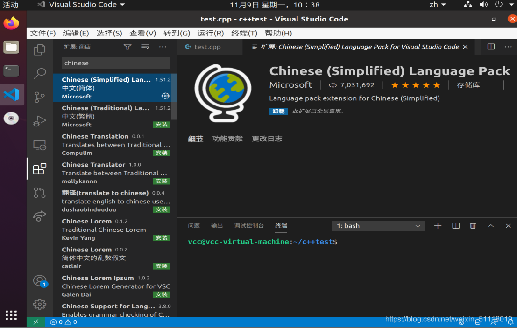Open the Microsoft publisher link
Viewport: 517px width, 328px height.
[x=290, y=85]
